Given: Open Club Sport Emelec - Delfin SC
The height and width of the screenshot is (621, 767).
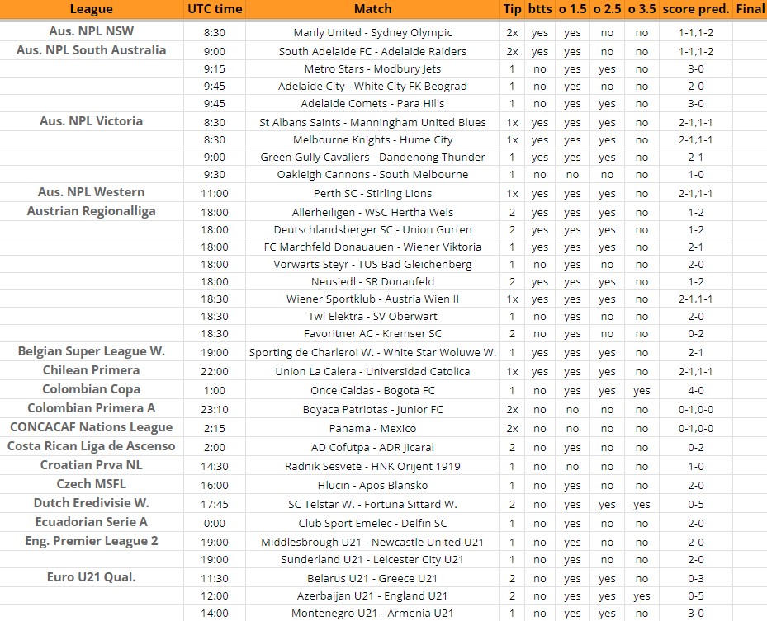Looking at the screenshot, I should click(372, 524).
